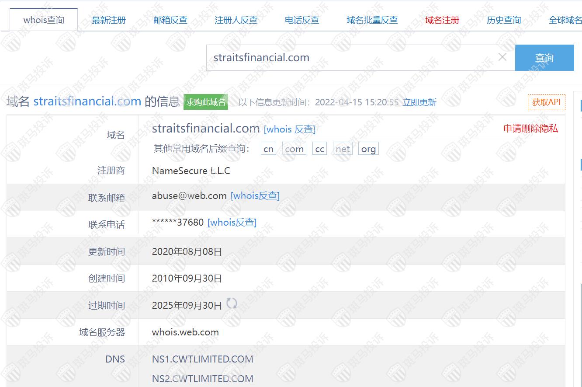Select the cn domain suffix option

click(268, 149)
